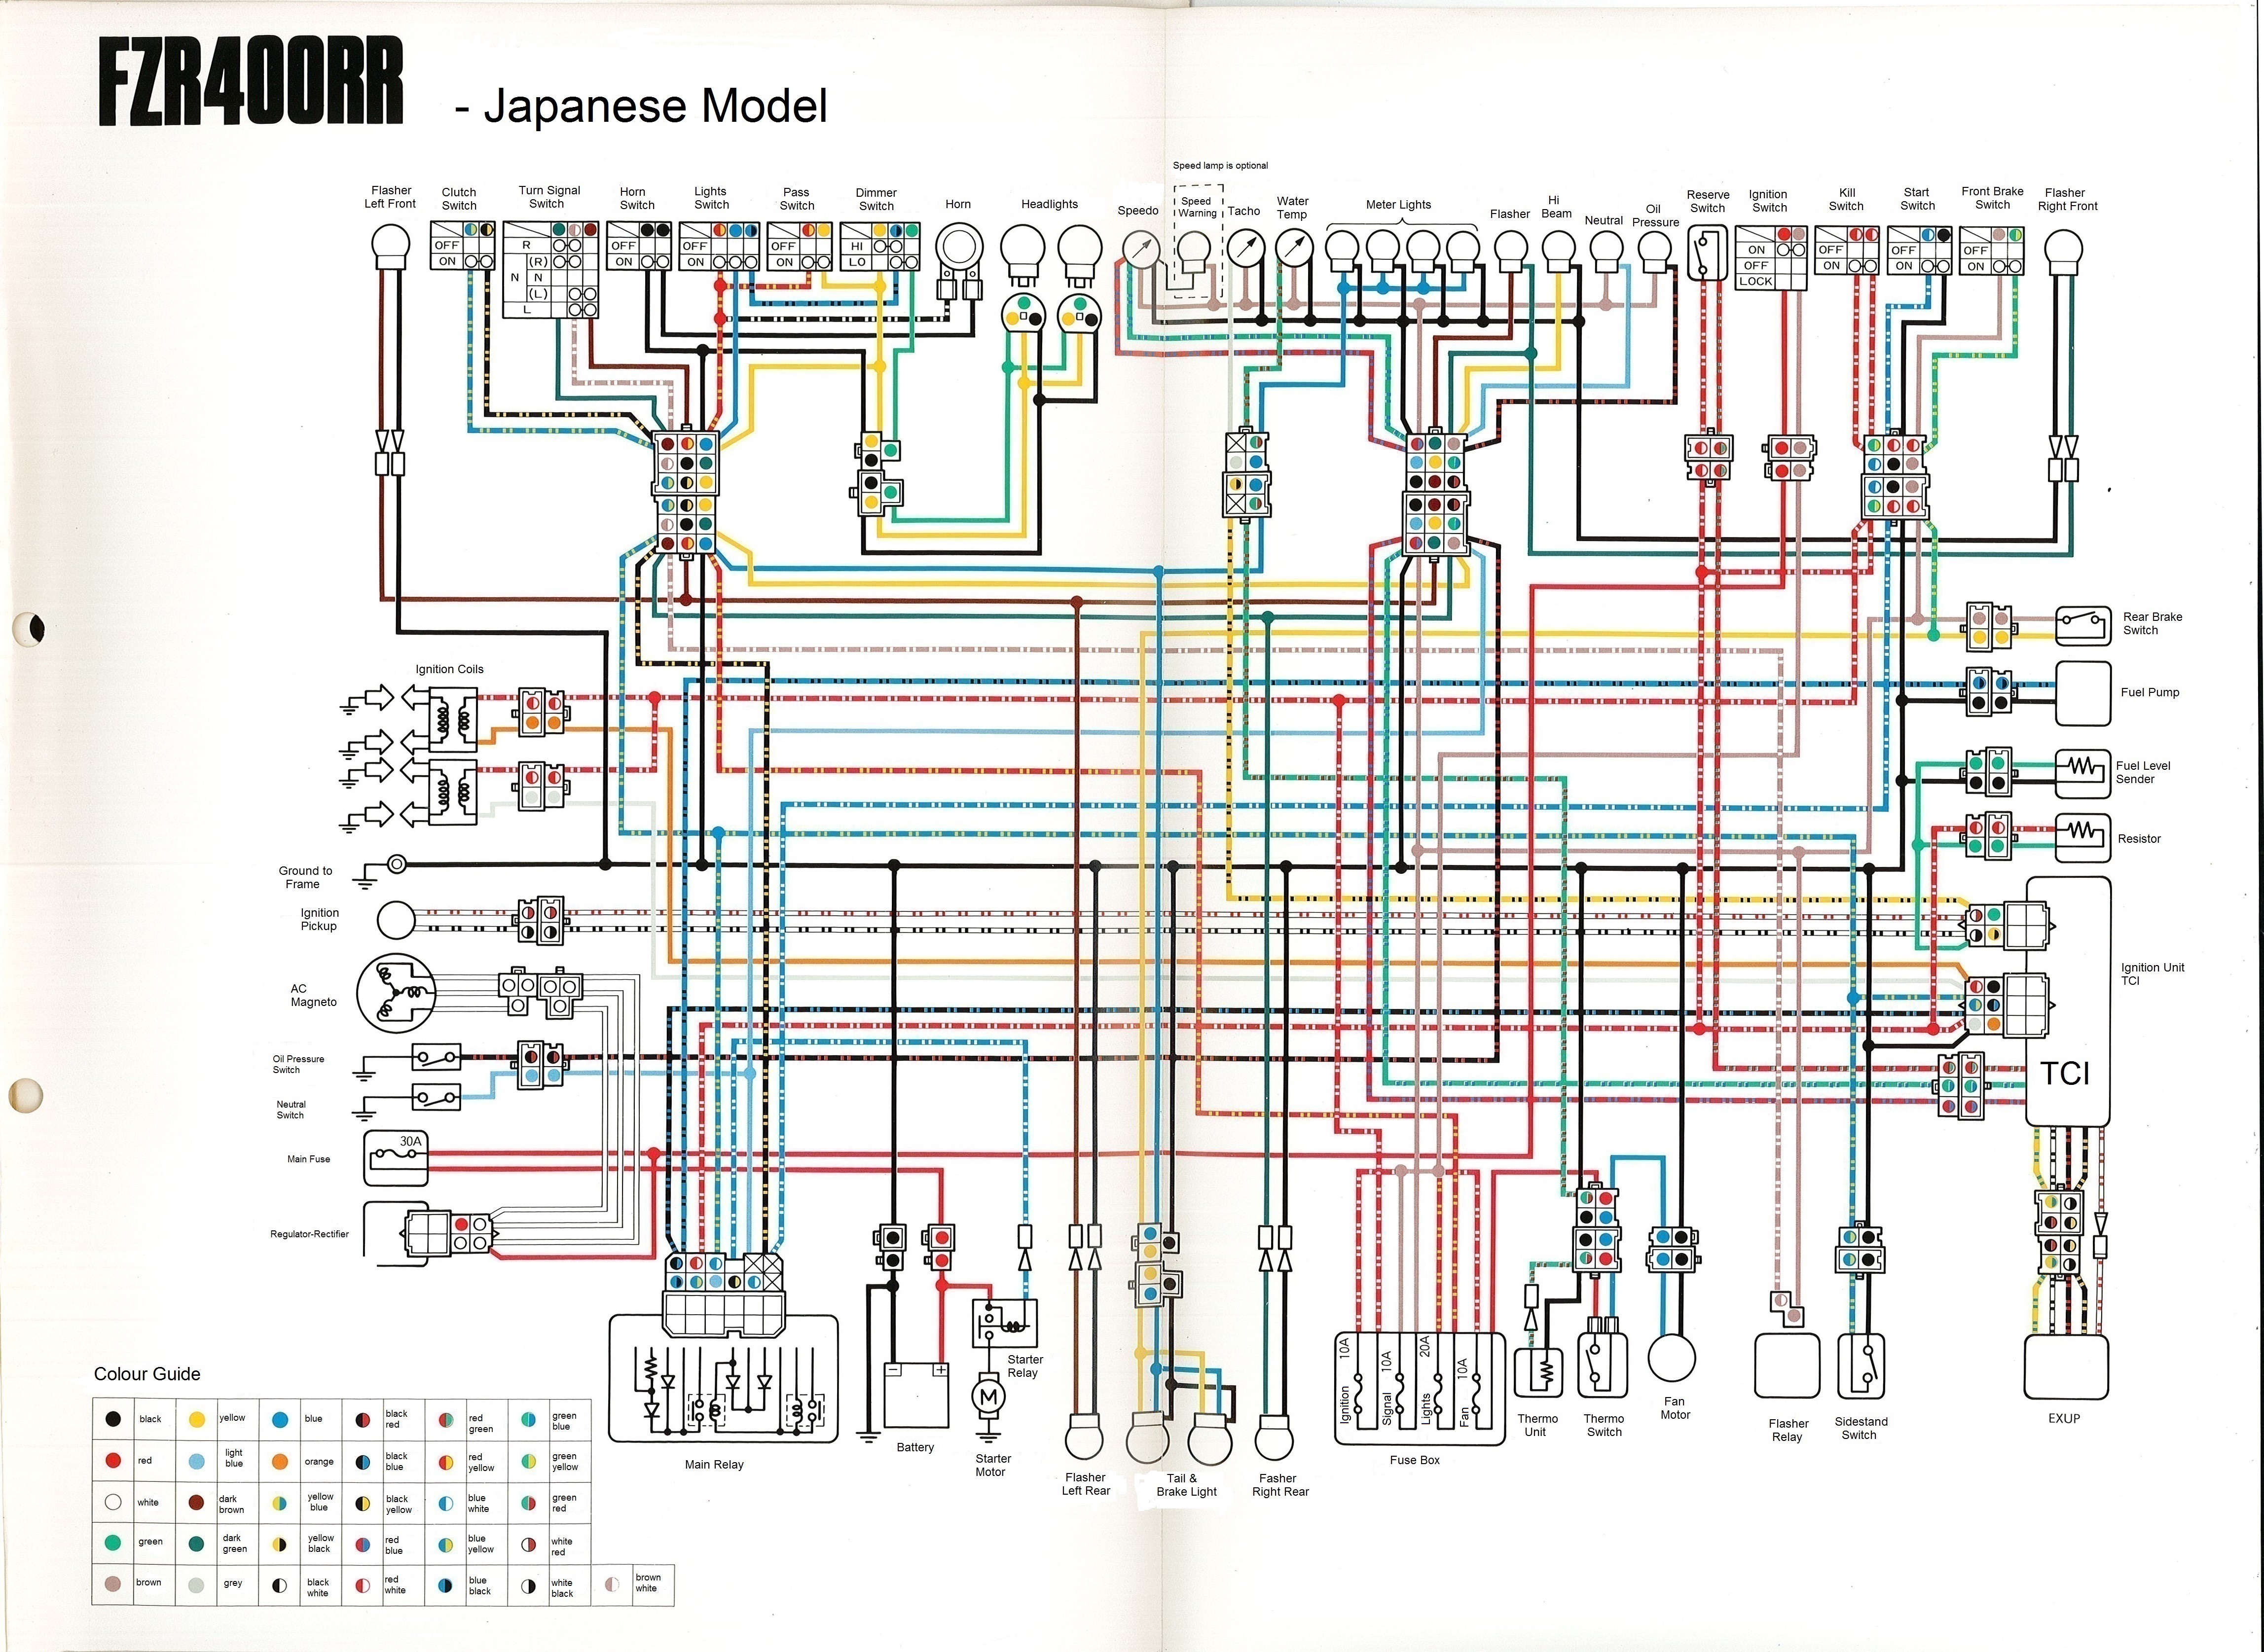Click the Front Brake Switch table
Viewport: 2264px width, 1652px height.
(1991, 250)
